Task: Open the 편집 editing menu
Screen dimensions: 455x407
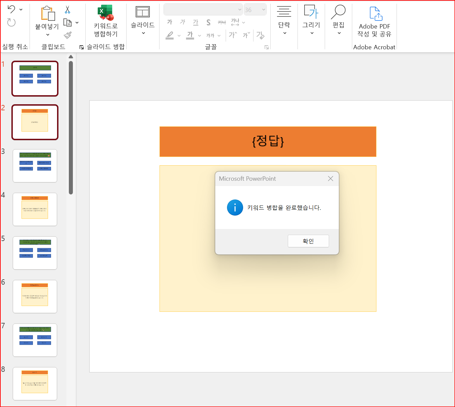Action: coord(338,20)
